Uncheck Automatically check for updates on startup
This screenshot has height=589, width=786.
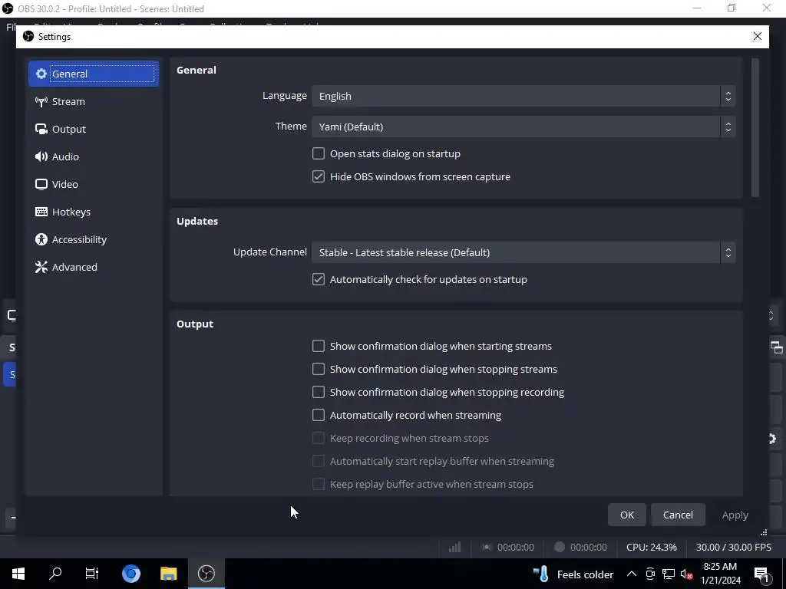319,279
